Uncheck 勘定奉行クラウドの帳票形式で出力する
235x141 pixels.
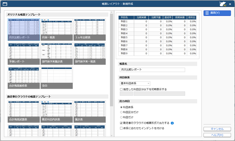121,123
